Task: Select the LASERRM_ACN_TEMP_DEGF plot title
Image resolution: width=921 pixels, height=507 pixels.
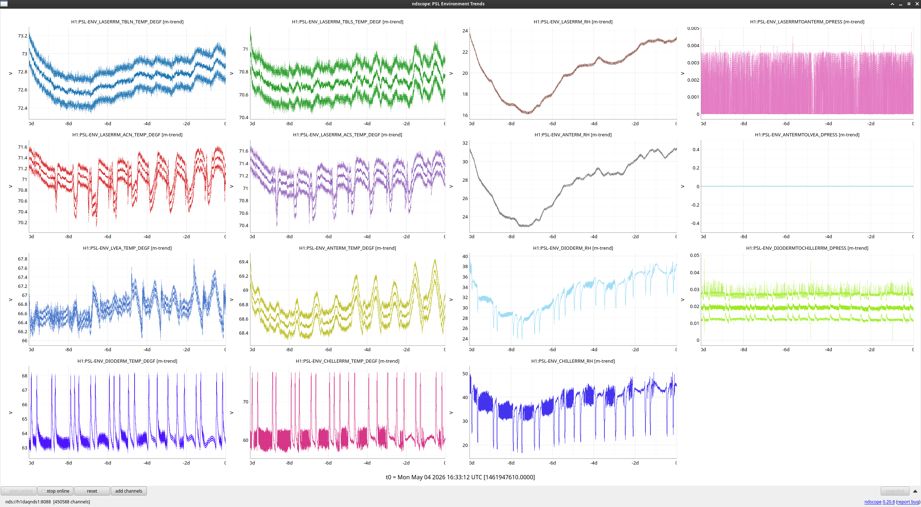Action: click(127, 135)
